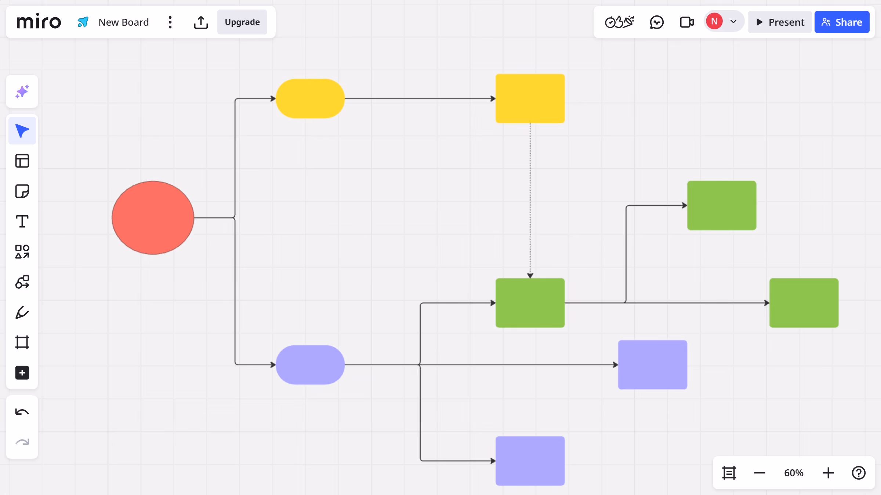Click the blue Share button
Viewport: 881px width, 495px height.
point(842,22)
